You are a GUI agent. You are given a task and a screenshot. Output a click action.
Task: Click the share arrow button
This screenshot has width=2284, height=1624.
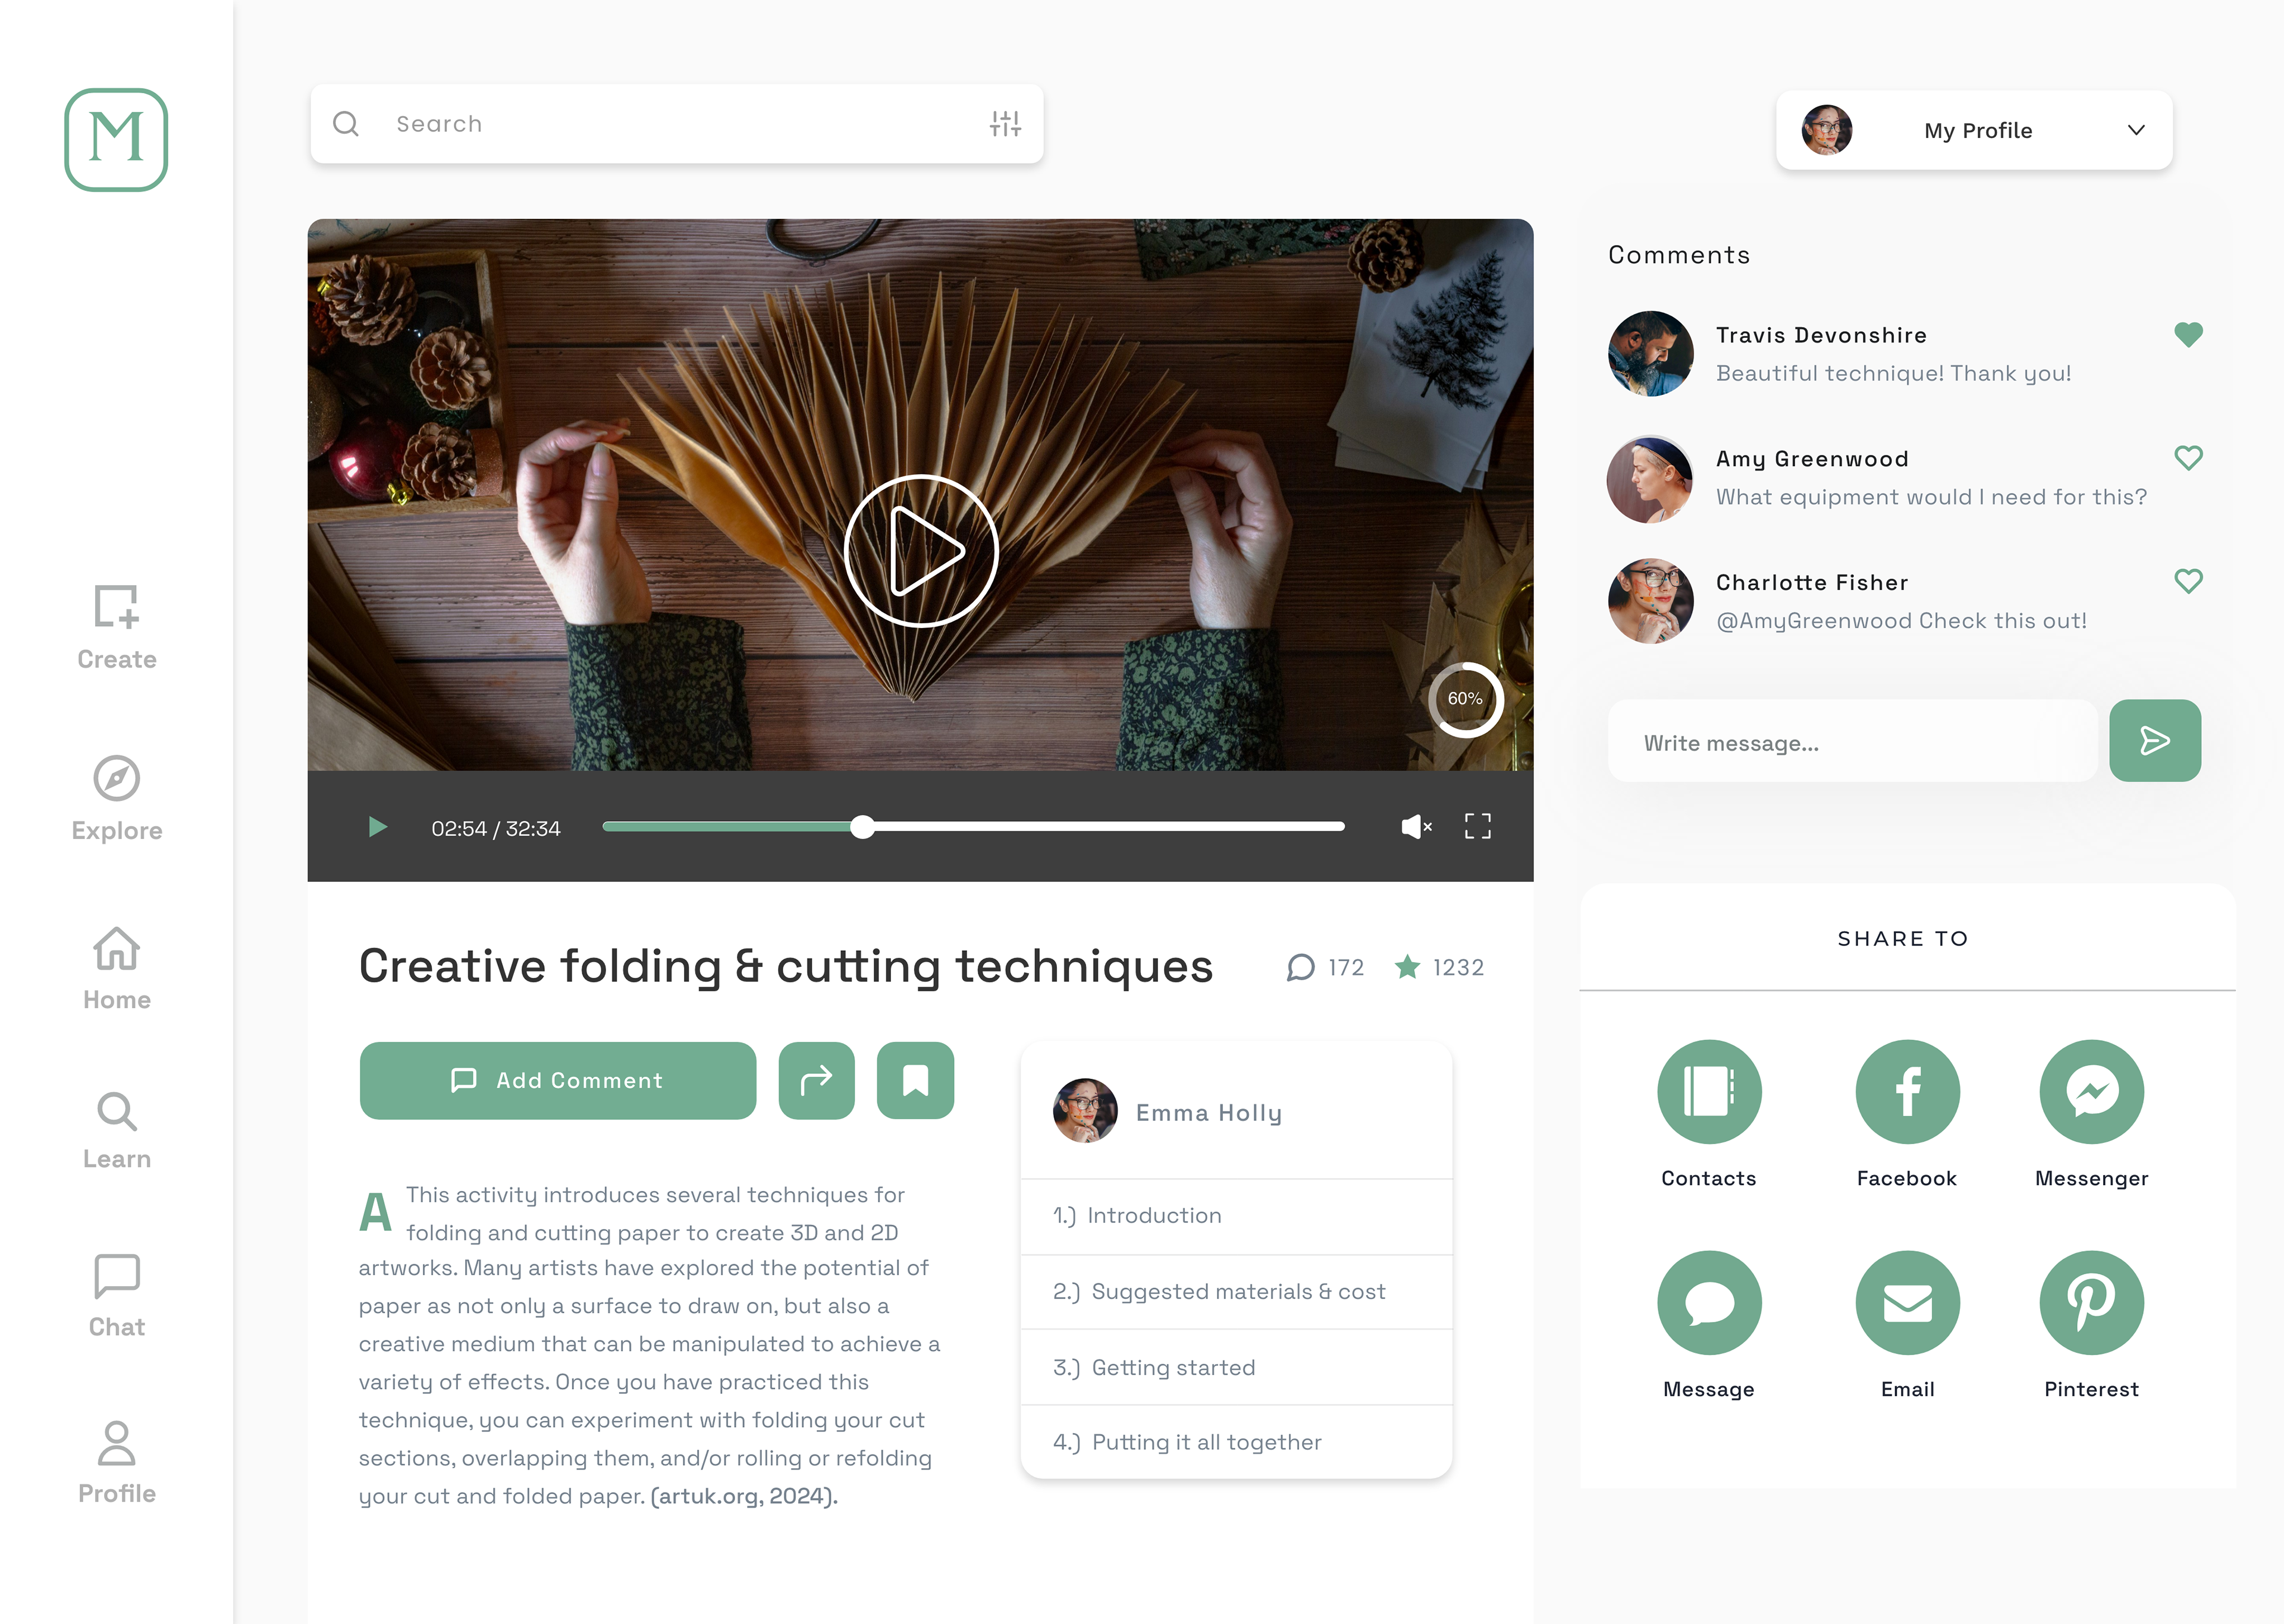(x=816, y=1080)
